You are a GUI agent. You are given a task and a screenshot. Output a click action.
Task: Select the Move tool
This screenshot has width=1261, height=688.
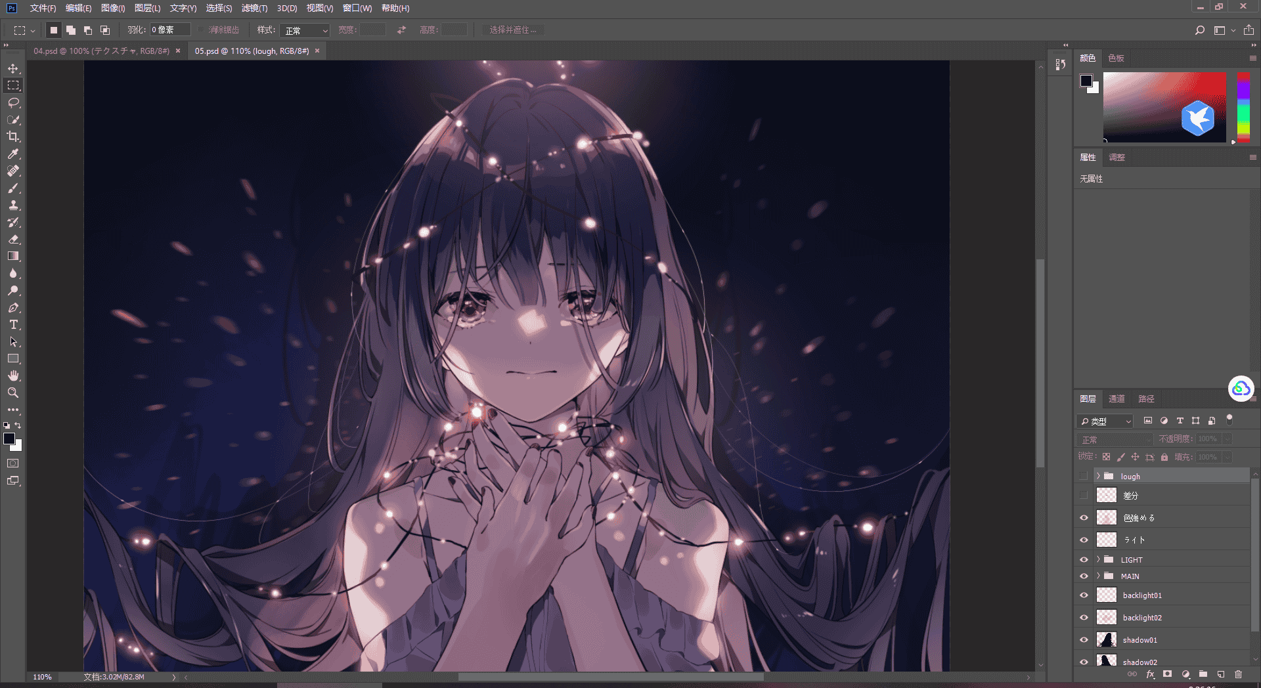13,68
